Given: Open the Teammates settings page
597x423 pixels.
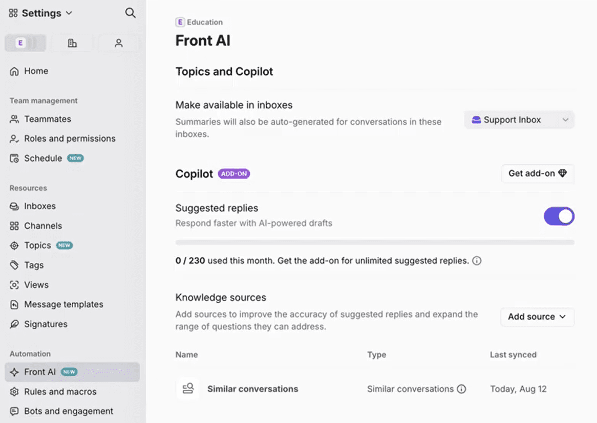Looking at the screenshot, I should [x=48, y=119].
